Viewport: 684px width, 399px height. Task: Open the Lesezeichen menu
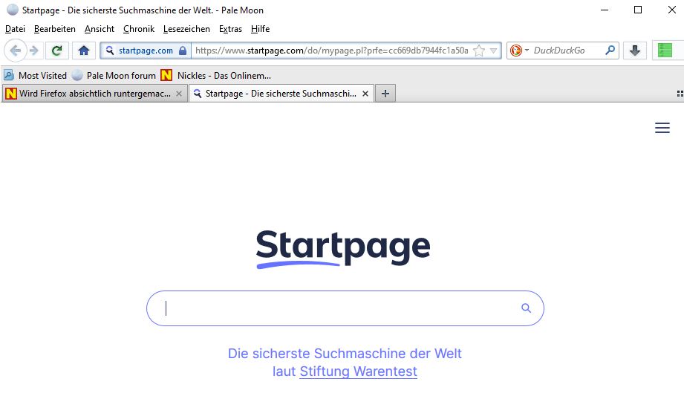(x=186, y=29)
